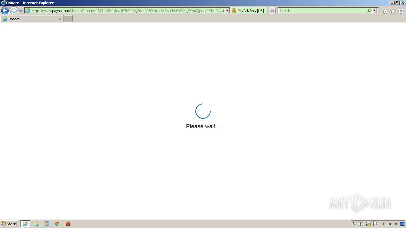406x228 pixels.
Task: Open the red Opera taskbar icon
Action: 68,224
